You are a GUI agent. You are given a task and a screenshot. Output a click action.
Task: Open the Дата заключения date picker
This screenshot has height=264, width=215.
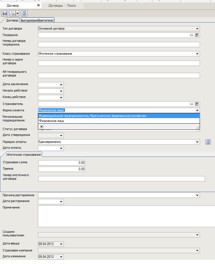click(61, 85)
